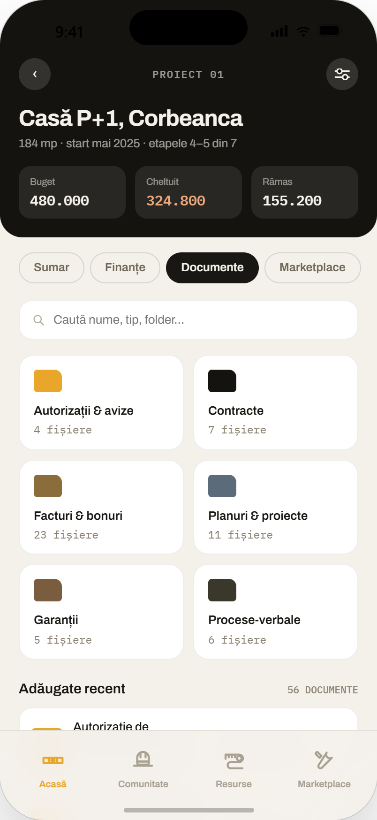The image size is (377, 820).
Task: Tap the Acasă level icon
Action: click(53, 760)
